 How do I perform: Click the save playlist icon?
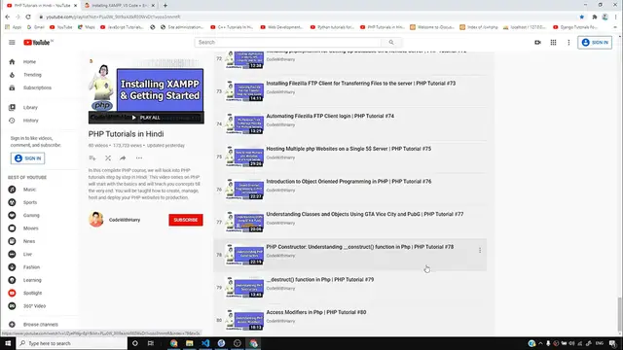click(x=92, y=158)
